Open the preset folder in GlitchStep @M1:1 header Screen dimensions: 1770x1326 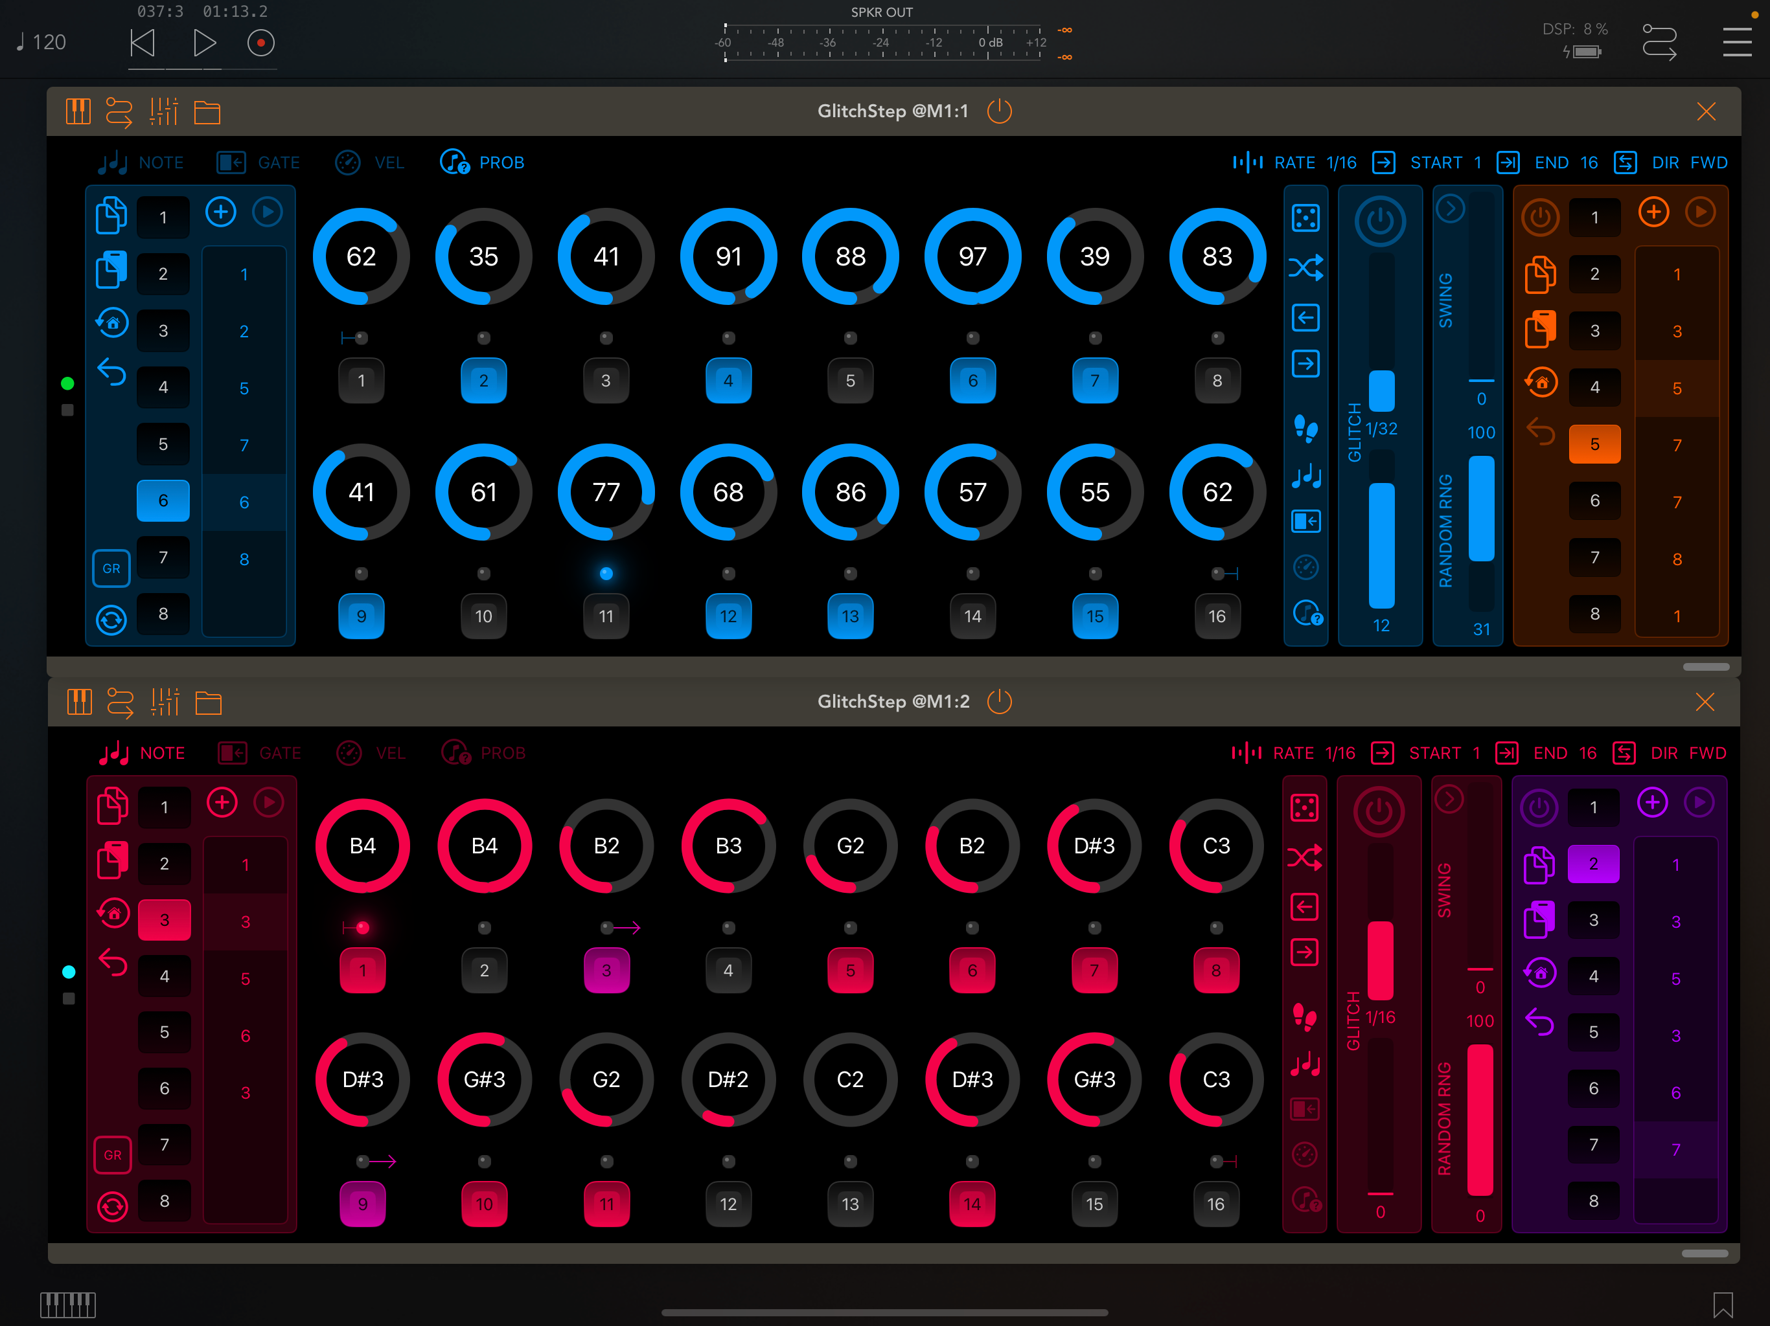click(207, 112)
